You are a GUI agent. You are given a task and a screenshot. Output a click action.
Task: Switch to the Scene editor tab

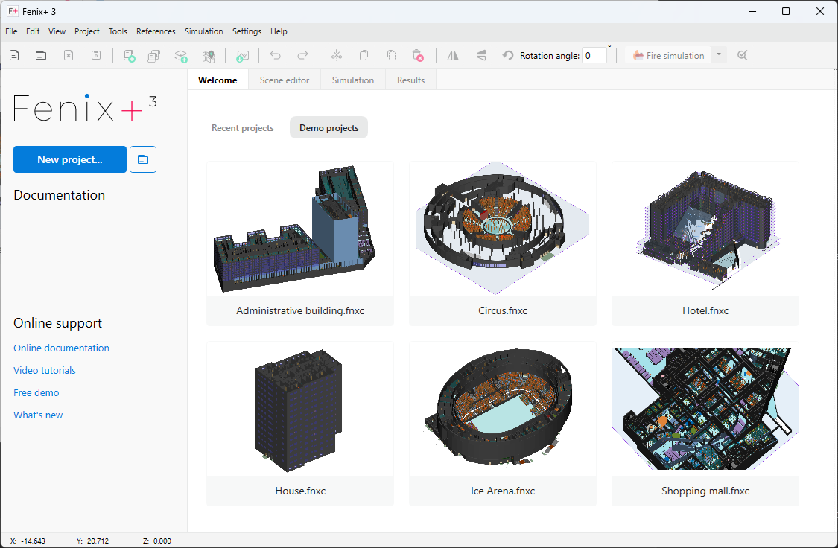pyautogui.click(x=284, y=80)
